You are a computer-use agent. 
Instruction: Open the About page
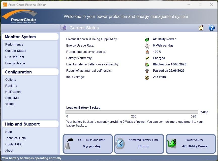click(9, 151)
